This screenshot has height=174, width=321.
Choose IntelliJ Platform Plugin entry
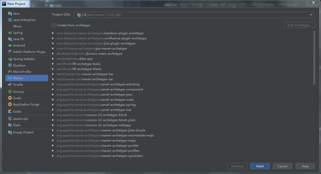[x=27, y=52]
